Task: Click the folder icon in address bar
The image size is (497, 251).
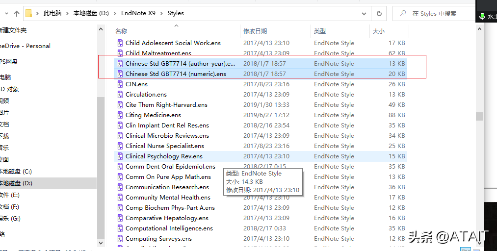Action: [28, 13]
